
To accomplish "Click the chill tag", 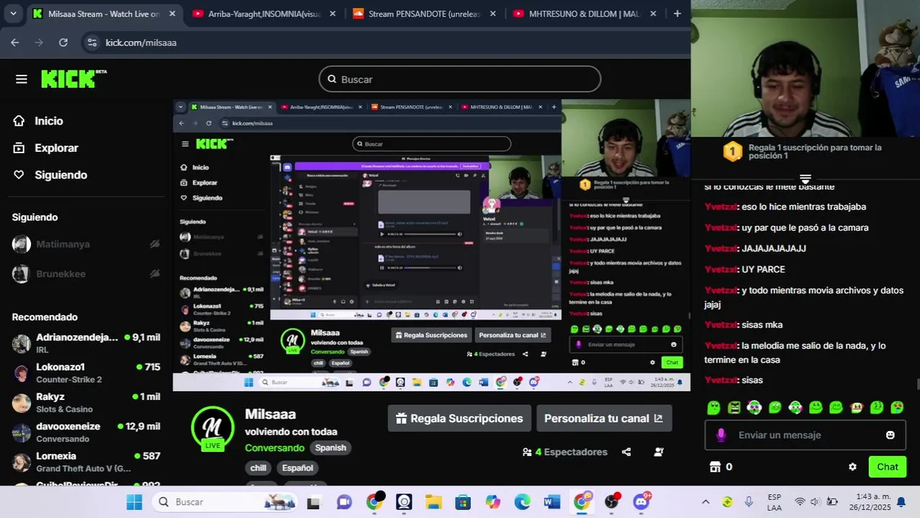I will [258, 468].
